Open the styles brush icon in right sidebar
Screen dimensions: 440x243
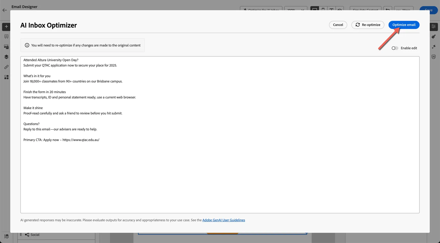(x=434, y=37)
